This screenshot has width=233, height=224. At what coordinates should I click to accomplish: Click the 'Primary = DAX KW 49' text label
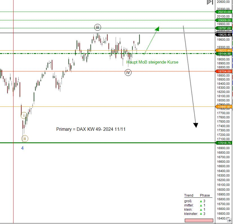point(91,129)
